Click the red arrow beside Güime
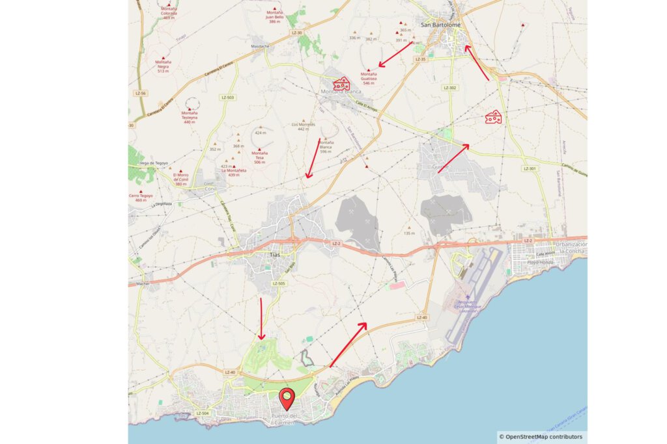Image resolution: width=667 pixels, height=444 pixels. click(453, 159)
